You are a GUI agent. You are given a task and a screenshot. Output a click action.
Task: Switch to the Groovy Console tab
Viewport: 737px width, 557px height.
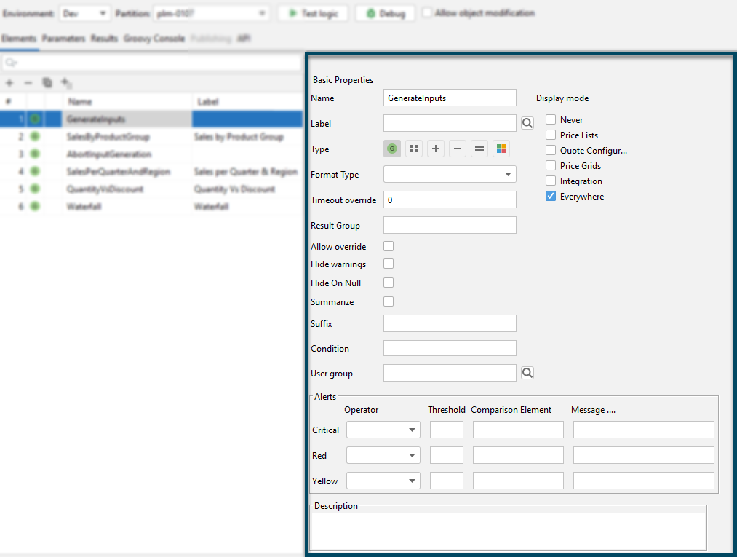154,39
